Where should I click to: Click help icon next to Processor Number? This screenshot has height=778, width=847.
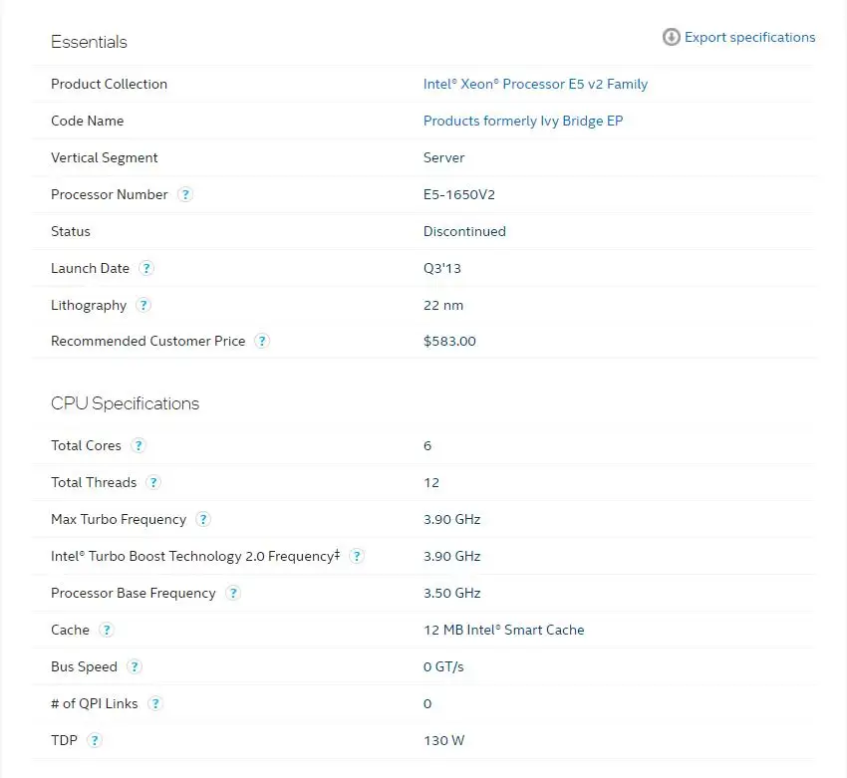click(x=185, y=194)
